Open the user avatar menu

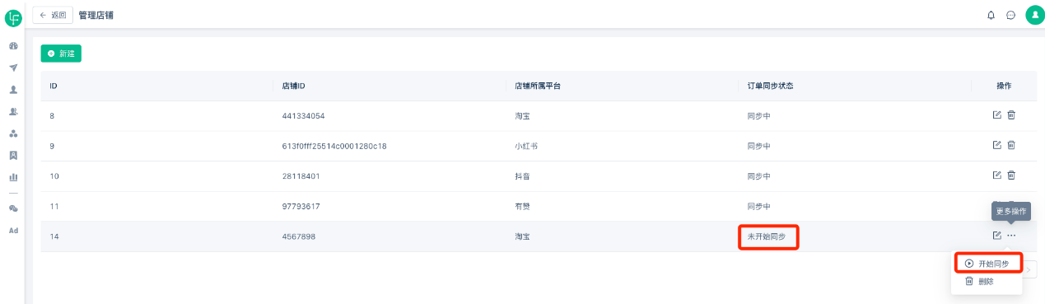[1034, 15]
